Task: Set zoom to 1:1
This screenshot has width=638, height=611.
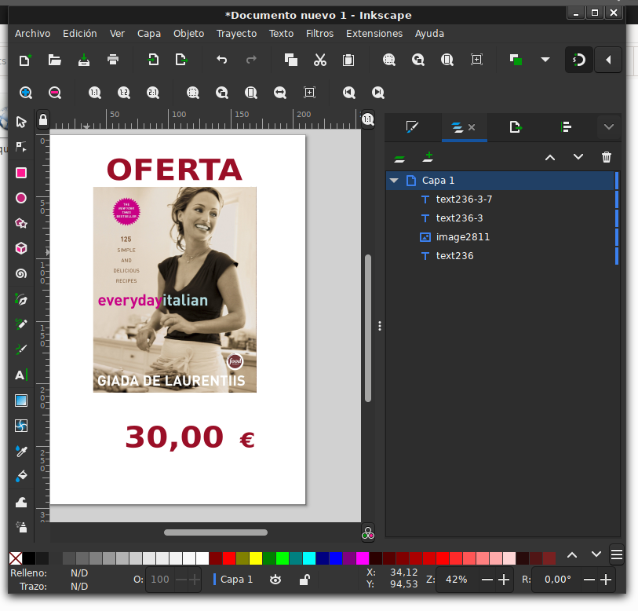Action: click(95, 93)
